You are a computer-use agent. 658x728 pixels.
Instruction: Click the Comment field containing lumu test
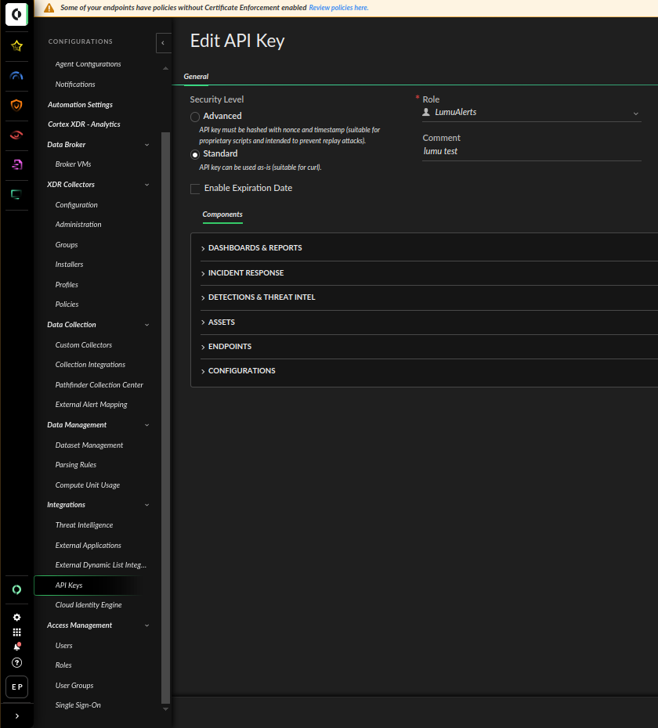[x=531, y=151]
